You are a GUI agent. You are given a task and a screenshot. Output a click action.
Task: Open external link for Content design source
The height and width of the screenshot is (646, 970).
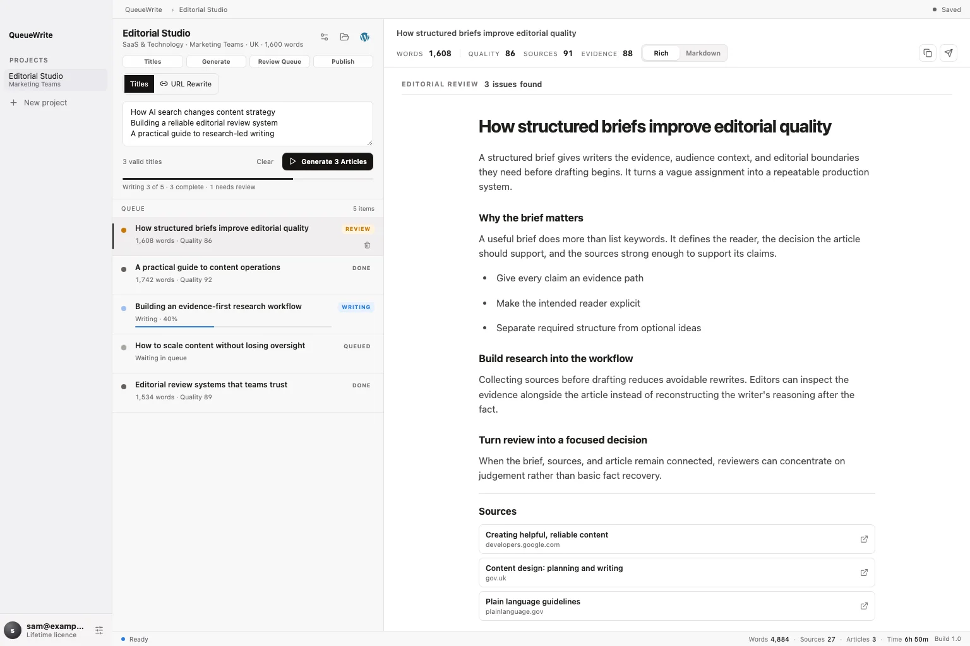pos(864,573)
